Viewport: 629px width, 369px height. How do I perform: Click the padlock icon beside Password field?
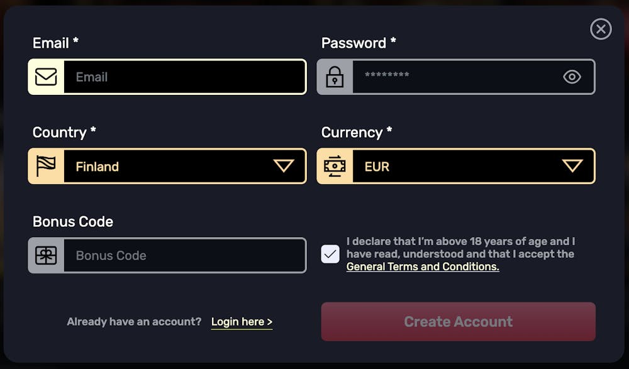(335, 77)
